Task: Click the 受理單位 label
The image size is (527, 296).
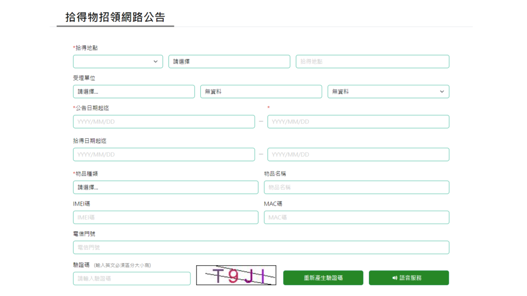Action: point(84,78)
